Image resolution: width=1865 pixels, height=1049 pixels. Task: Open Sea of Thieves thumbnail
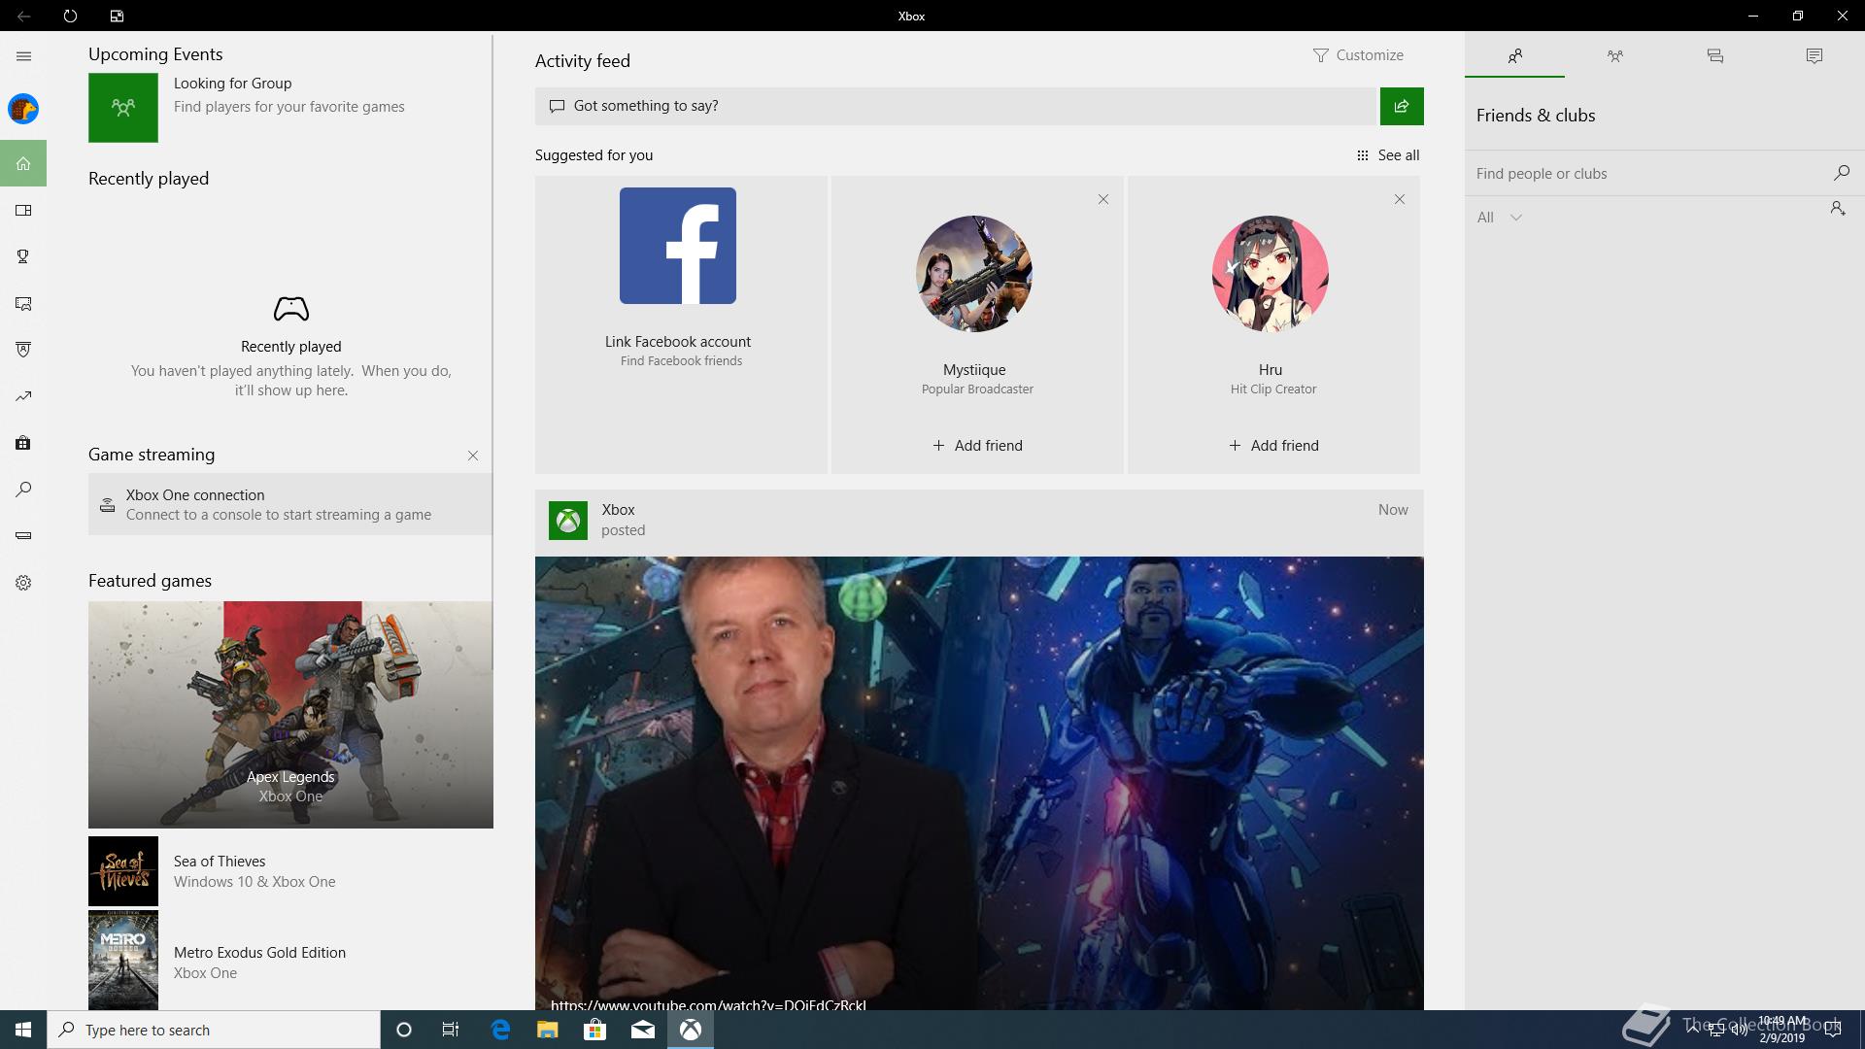[x=123, y=871]
